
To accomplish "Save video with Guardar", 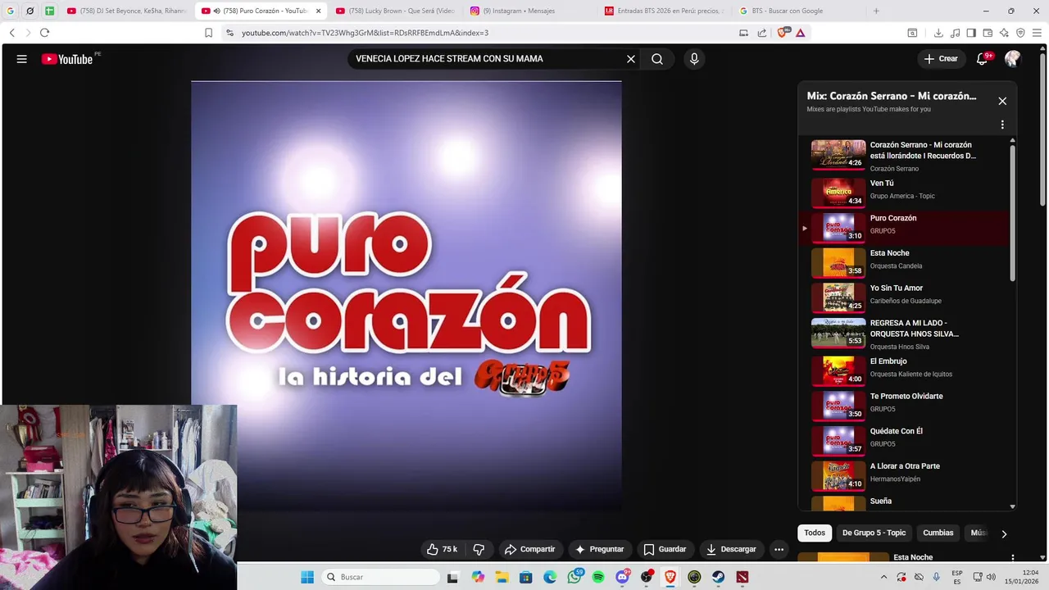I will click(665, 549).
